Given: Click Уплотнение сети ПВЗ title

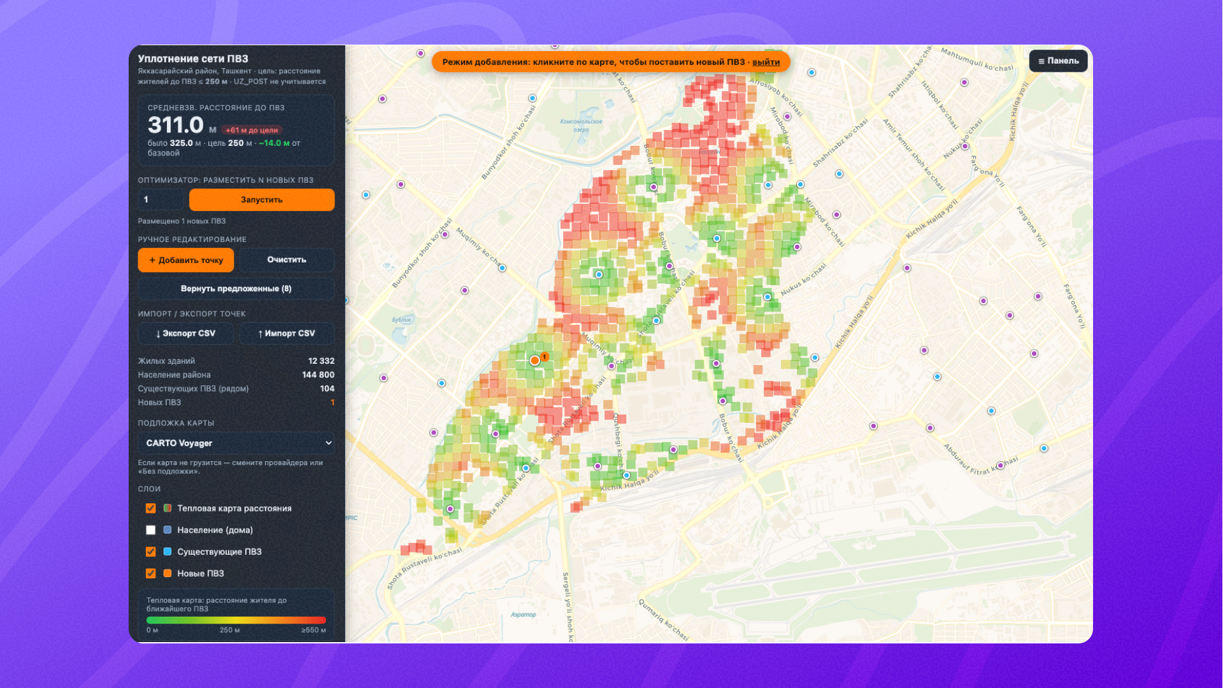Looking at the screenshot, I should [x=193, y=59].
